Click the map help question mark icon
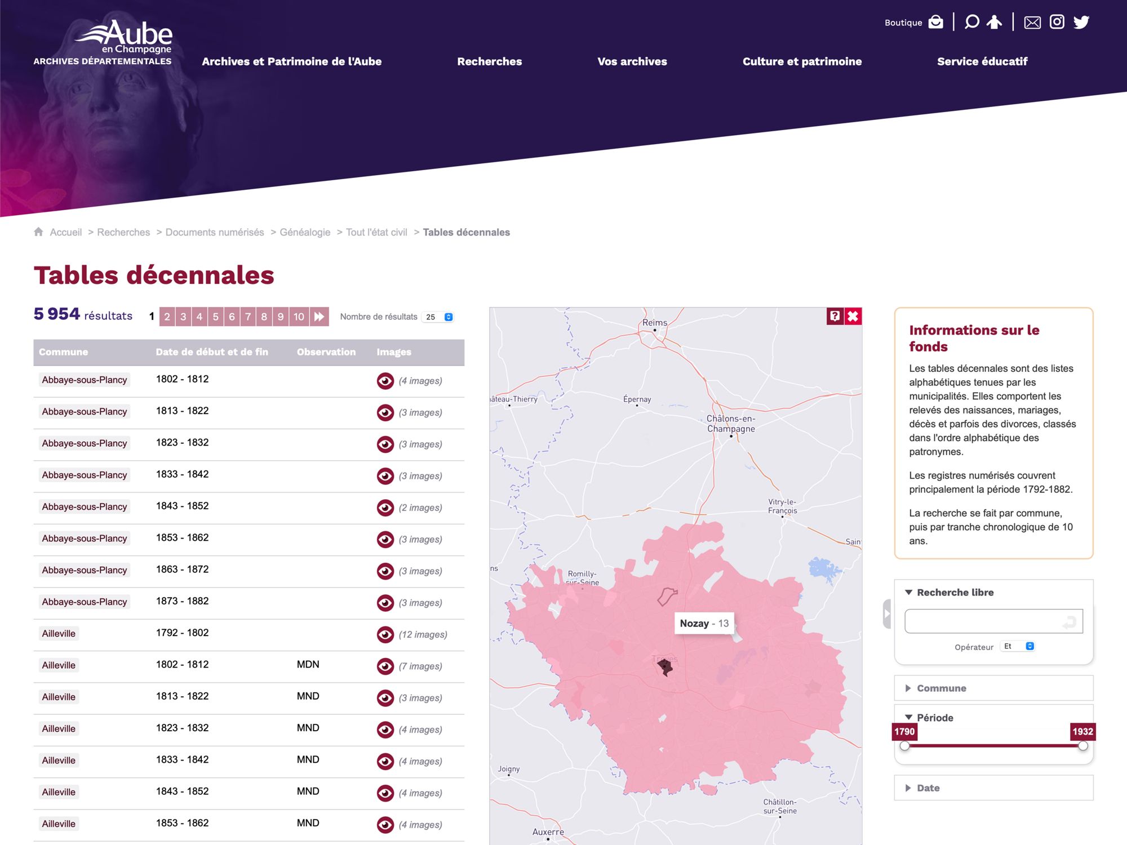The height and width of the screenshot is (845, 1127). click(835, 316)
